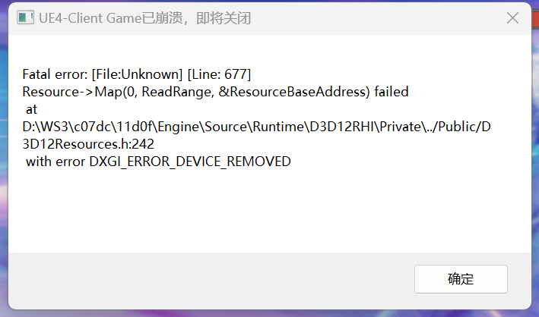
Task: Click the 3D12Resources.h:242 line
Action: 88,144
